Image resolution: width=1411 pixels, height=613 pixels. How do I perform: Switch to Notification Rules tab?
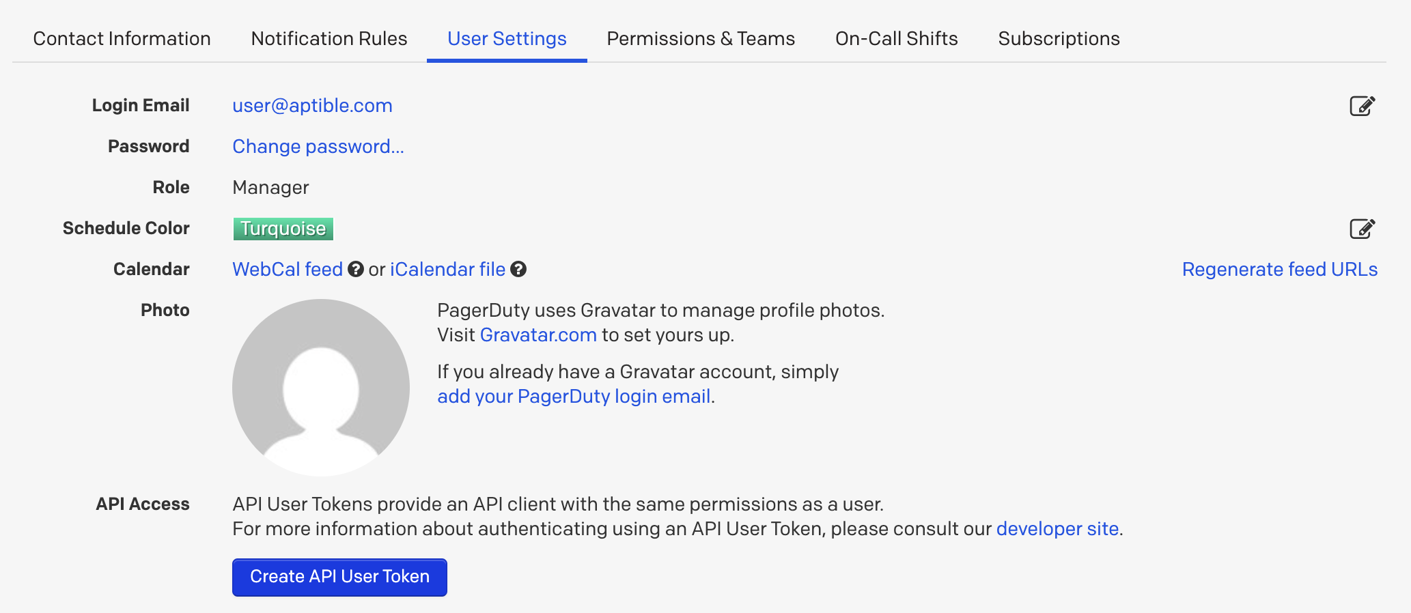point(329,39)
